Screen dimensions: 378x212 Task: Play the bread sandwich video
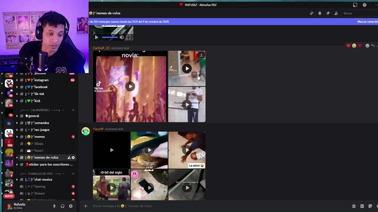(x=149, y=150)
